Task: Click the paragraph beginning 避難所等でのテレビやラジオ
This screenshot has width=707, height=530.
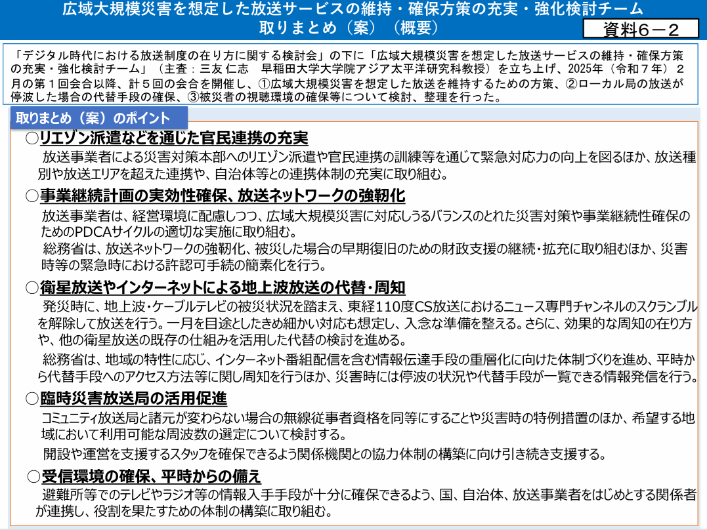Action: coord(366,502)
